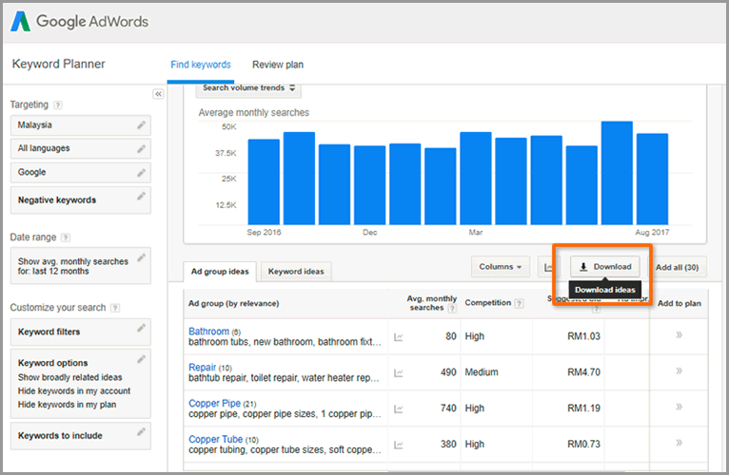Edit Keyword options pencil icon
The width and height of the screenshot is (729, 475).
pyautogui.click(x=142, y=359)
